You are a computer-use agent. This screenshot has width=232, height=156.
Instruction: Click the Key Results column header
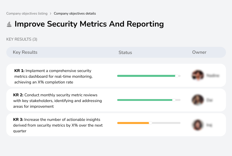click(25, 52)
